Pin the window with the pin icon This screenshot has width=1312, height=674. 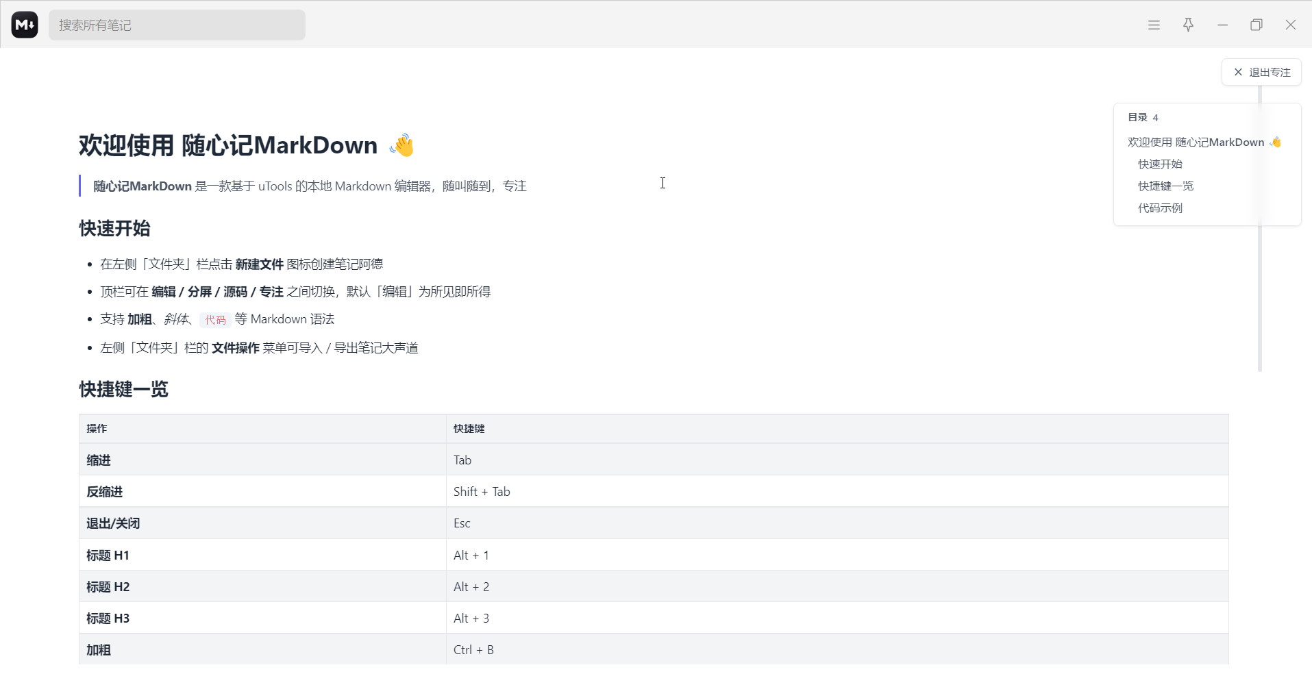point(1188,25)
